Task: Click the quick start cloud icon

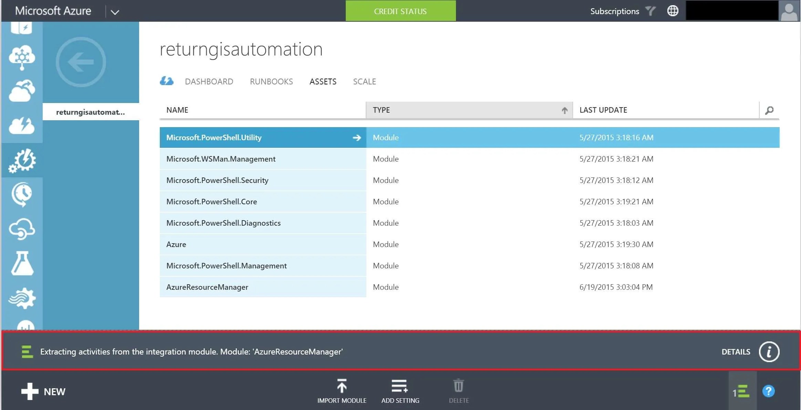Action: tap(167, 81)
